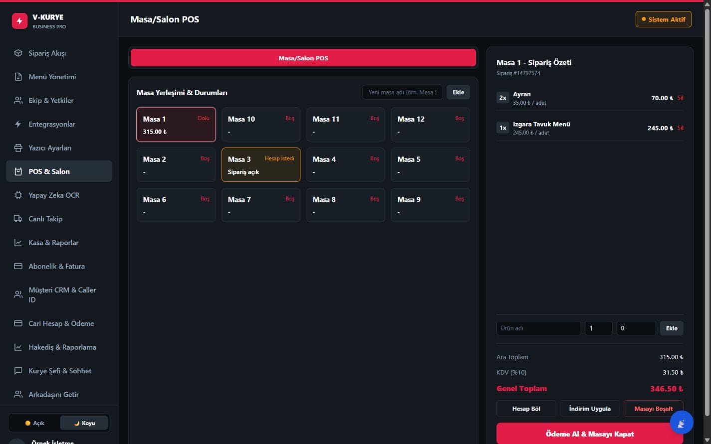Click the Masayı Boşalt button

click(x=653, y=409)
